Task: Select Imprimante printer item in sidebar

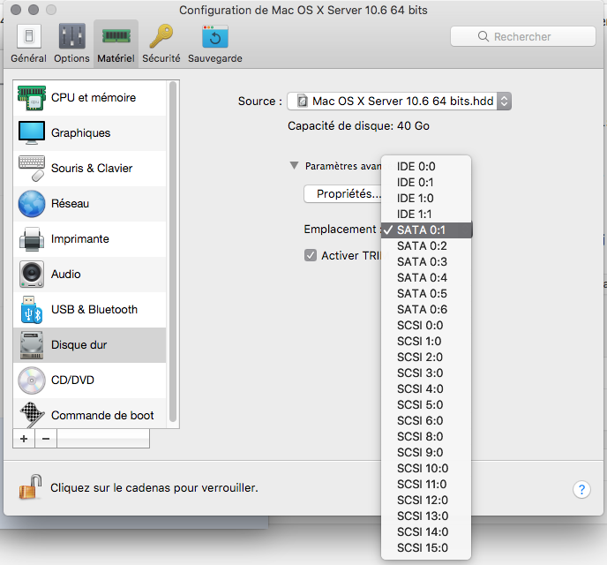Action: point(90,239)
